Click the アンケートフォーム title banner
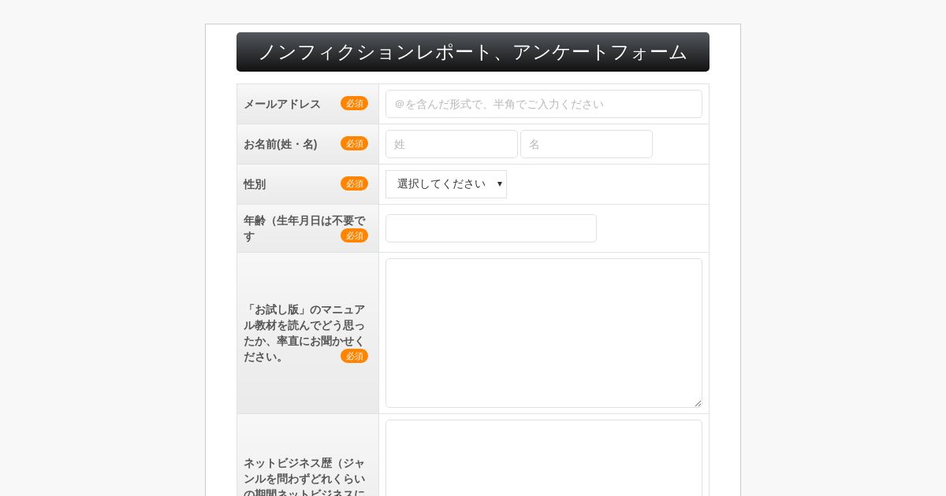946x496 pixels. click(473, 52)
